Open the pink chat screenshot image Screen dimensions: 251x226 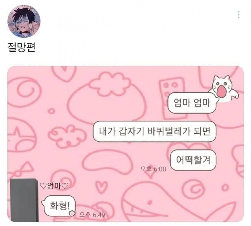(x=126, y=144)
